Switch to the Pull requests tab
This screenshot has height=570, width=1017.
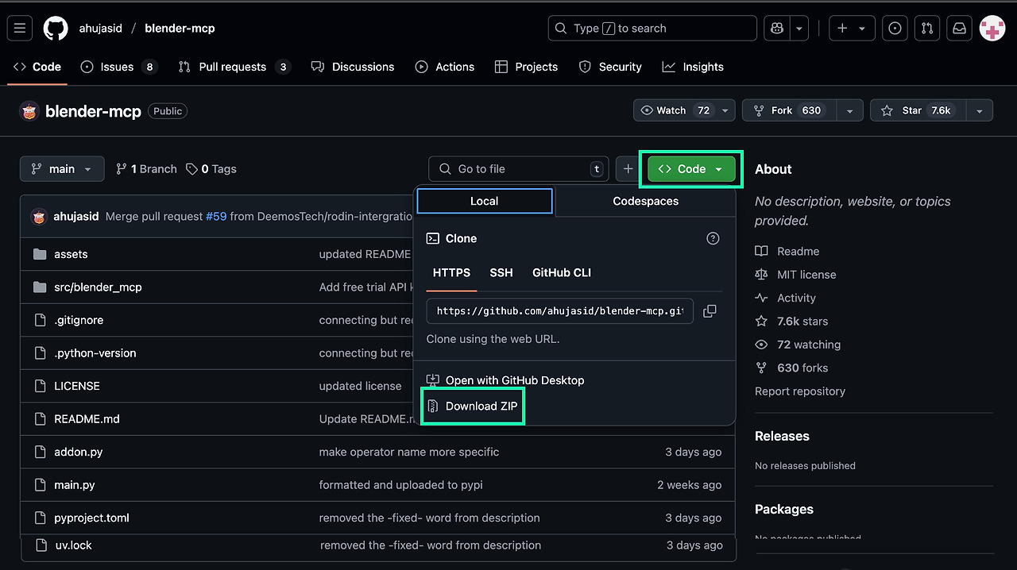coord(234,67)
